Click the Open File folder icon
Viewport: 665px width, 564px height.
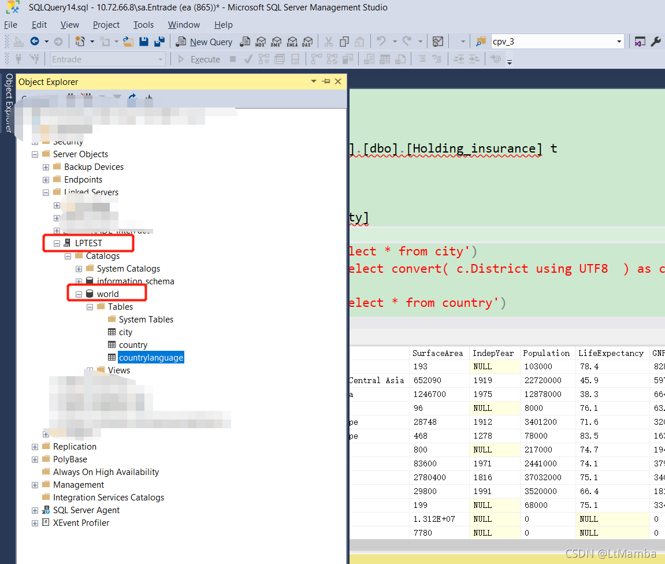pos(128,42)
